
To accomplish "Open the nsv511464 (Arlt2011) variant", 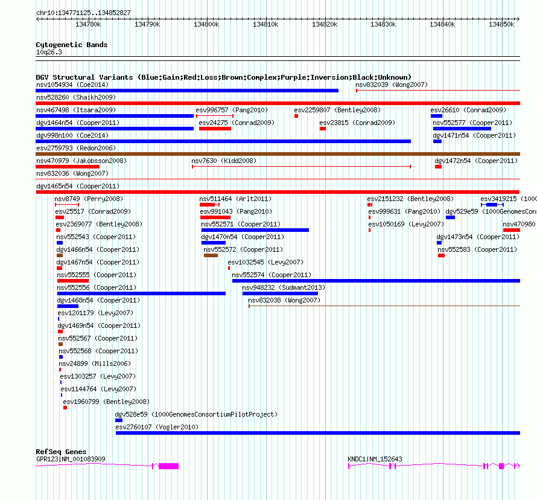I will coord(235,199).
